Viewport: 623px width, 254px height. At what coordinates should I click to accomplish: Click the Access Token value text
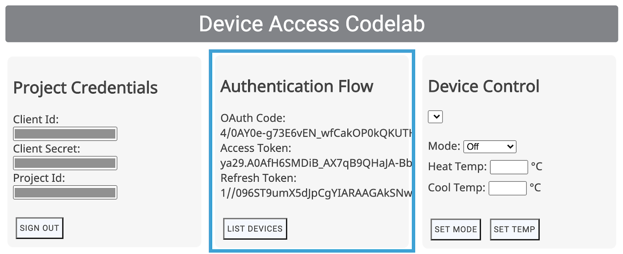click(315, 163)
